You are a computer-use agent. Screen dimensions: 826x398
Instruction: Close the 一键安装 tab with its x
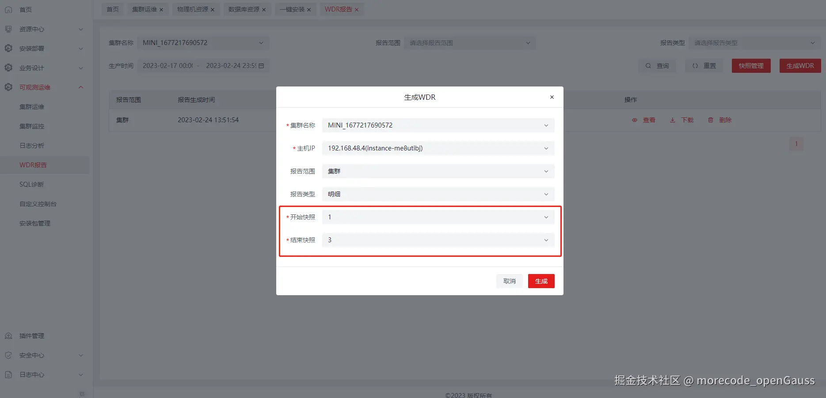[309, 10]
